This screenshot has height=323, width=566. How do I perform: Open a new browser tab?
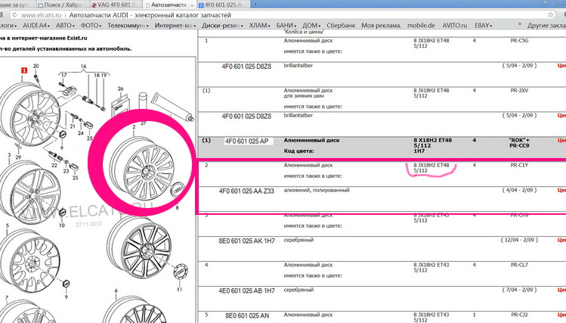coord(255,5)
